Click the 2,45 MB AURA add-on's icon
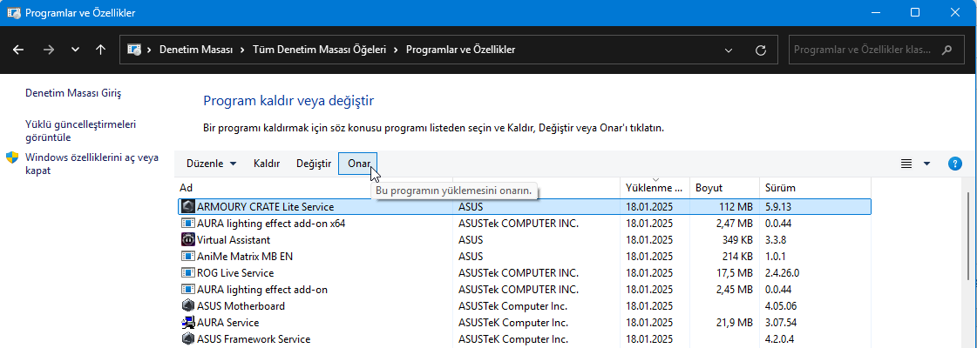The height and width of the screenshot is (348, 977). pyautogui.click(x=187, y=290)
